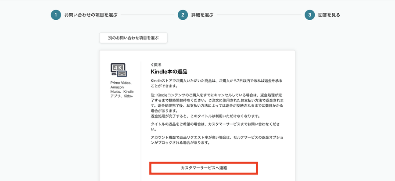The width and height of the screenshot is (395, 181).
Task: Click the Kindle本の返品 heading
Action: (169, 72)
